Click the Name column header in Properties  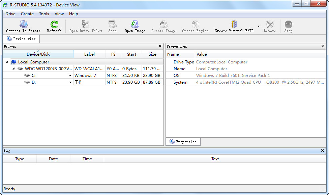[180, 54]
